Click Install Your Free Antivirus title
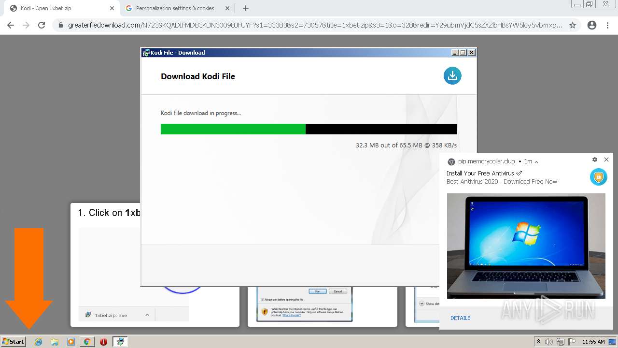This screenshot has height=348, width=618. coord(484,173)
